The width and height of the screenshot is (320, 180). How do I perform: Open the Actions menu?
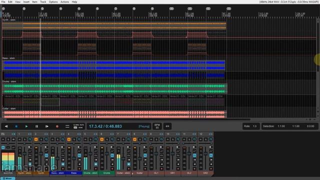tap(64, 2)
